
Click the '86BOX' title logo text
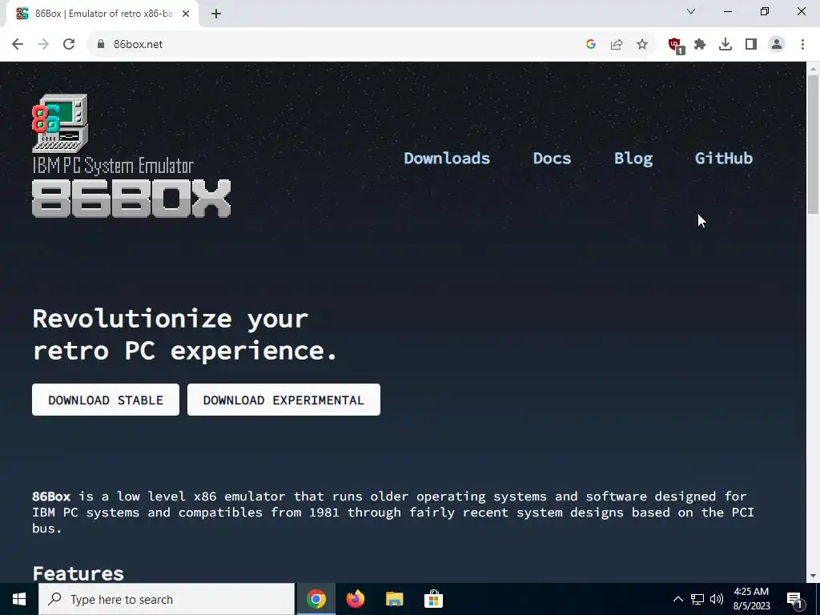131,199
